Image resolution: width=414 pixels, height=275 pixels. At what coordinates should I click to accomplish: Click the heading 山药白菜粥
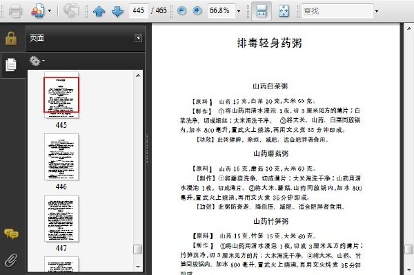coord(270,86)
